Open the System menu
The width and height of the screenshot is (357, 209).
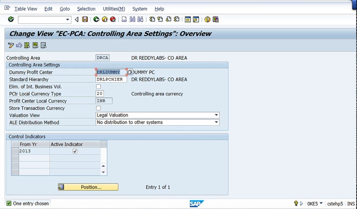point(140,9)
